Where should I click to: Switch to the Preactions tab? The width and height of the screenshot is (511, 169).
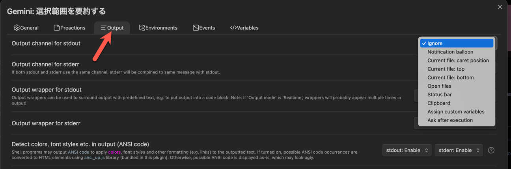pyautogui.click(x=70, y=28)
